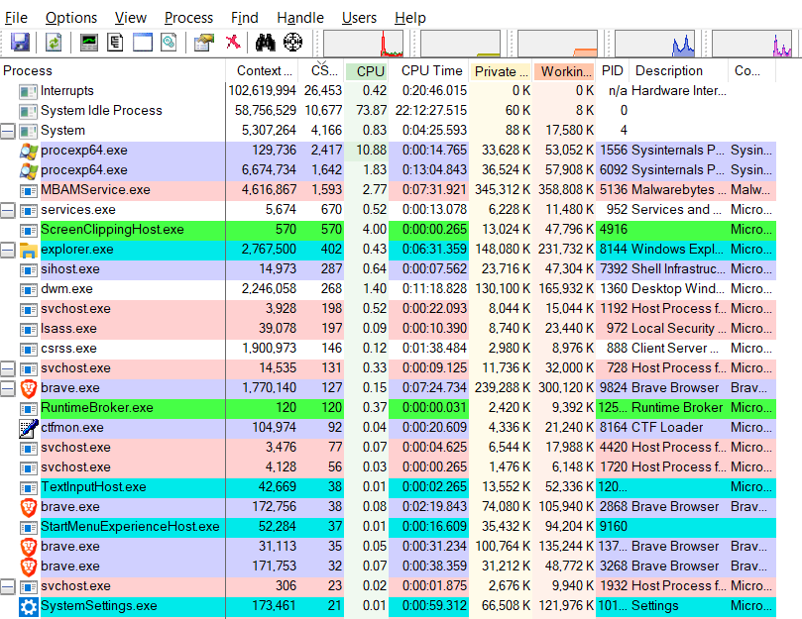Select the RuntimeBroker.exe process row
802x619 pixels.
(388, 408)
